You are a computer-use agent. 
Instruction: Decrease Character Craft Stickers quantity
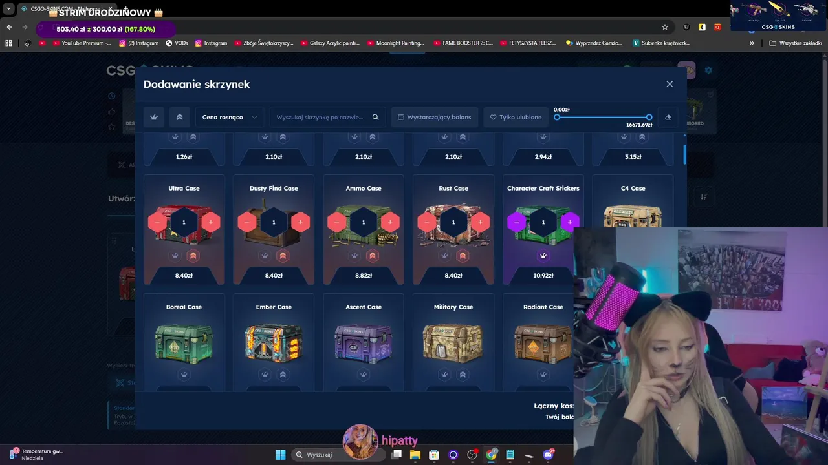[516, 222]
